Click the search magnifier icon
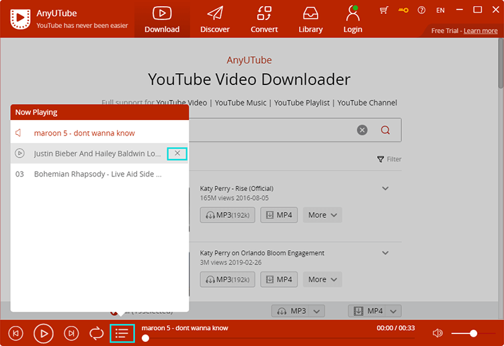This screenshot has width=504, height=346. coord(386,130)
